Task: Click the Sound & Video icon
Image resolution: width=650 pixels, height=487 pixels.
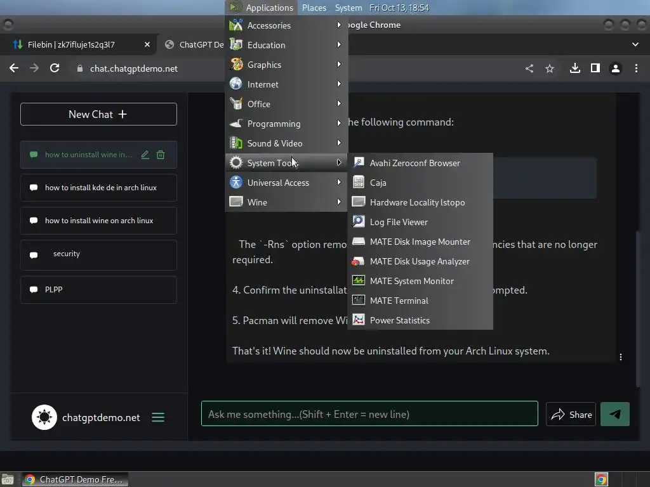Action: click(236, 143)
